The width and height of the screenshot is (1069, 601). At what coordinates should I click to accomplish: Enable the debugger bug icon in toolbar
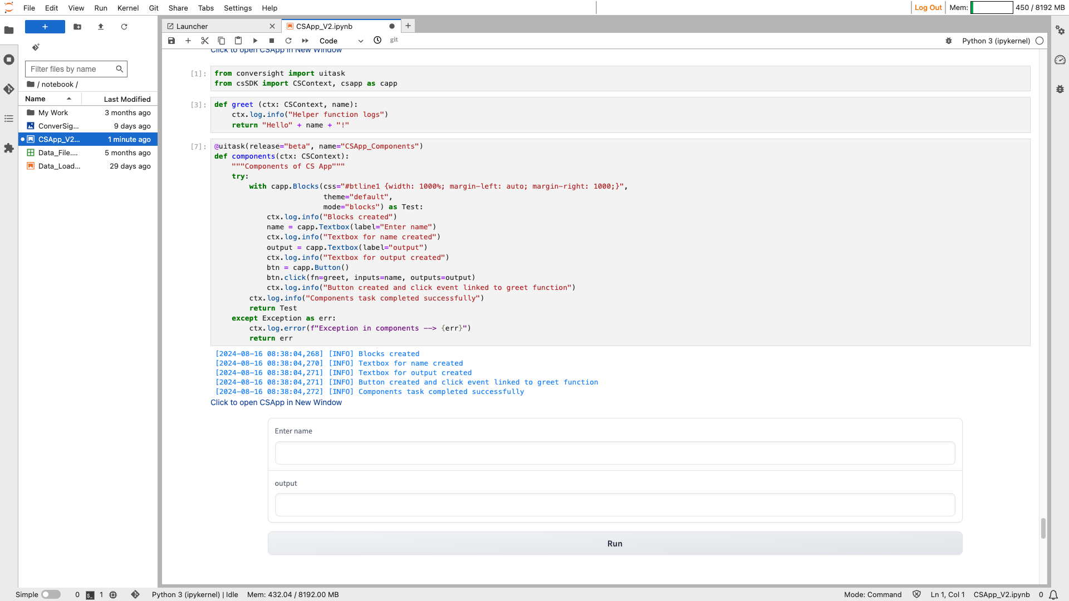[949, 41]
